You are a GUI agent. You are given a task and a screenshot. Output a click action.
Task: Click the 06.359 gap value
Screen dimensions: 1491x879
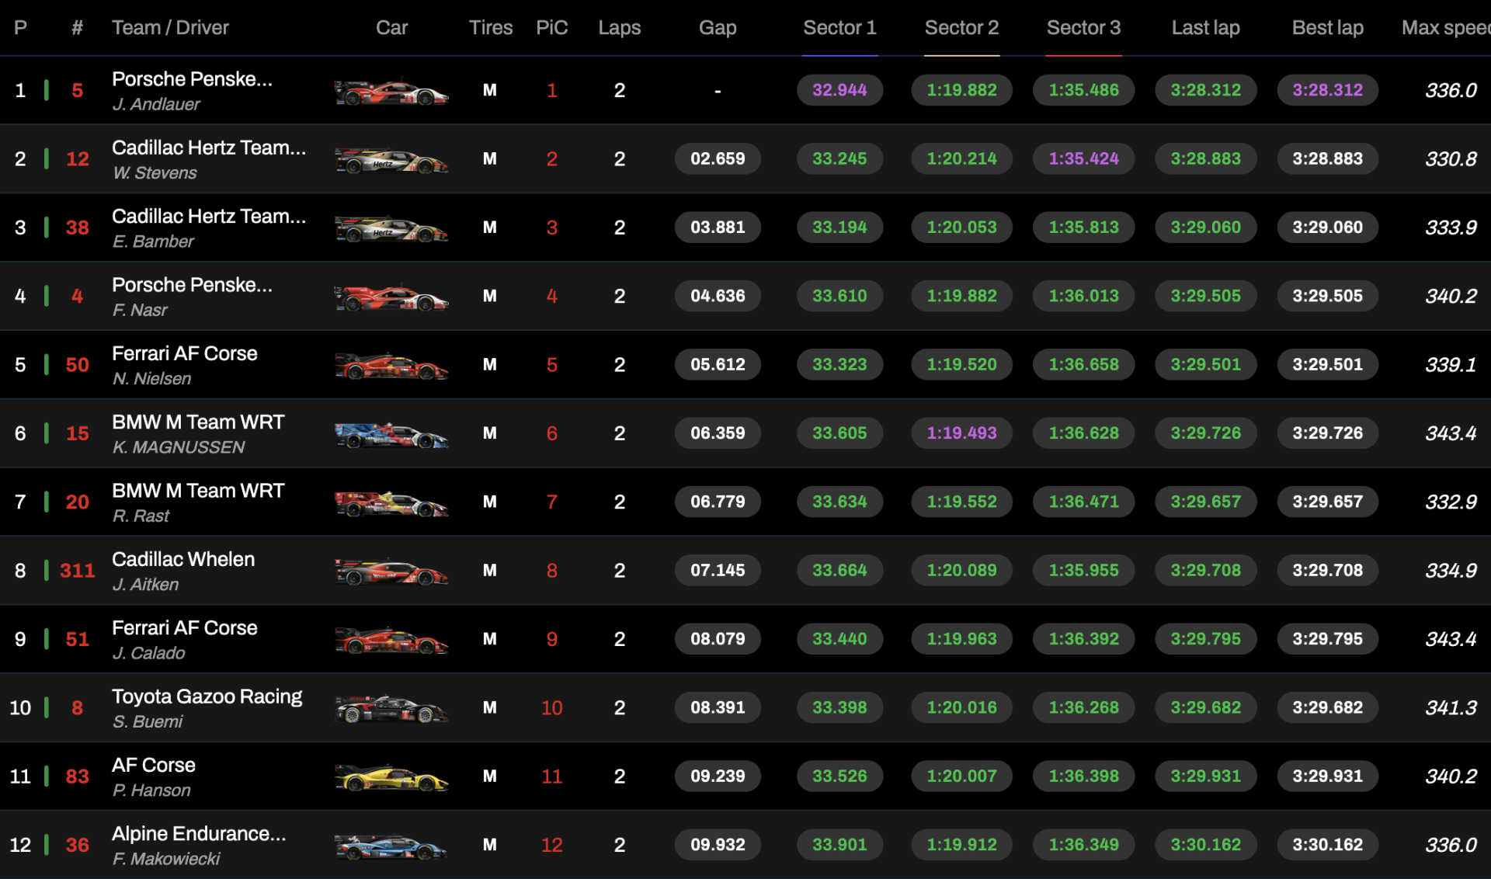point(718,433)
